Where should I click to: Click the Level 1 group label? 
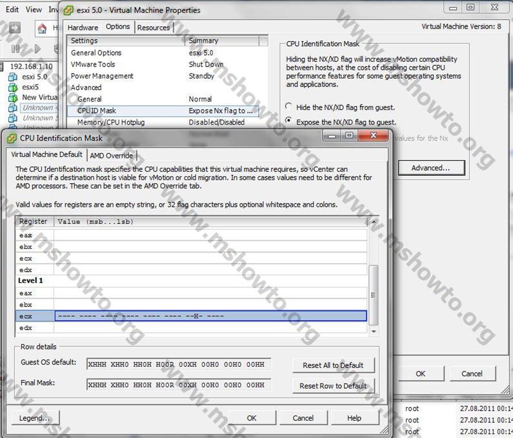(x=30, y=281)
